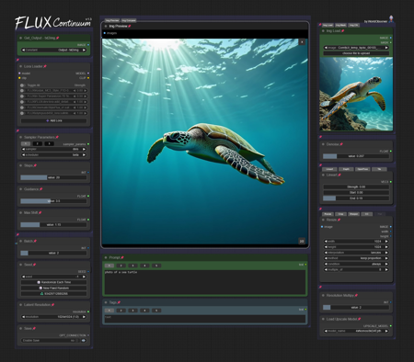Click the 2/2 image counter on preview
This screenshot has width=414, height=362.
[x=302, y=242]
